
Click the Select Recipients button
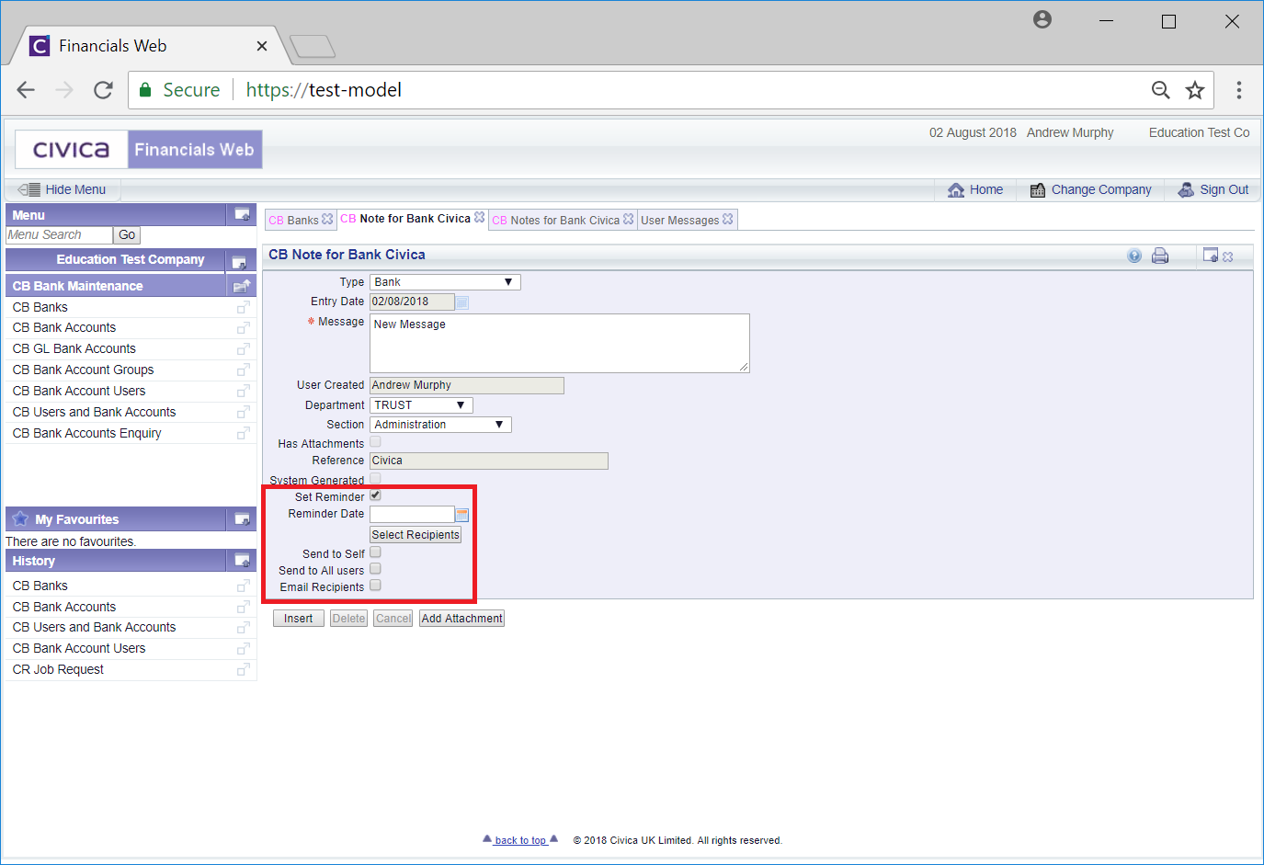(416, 535)
